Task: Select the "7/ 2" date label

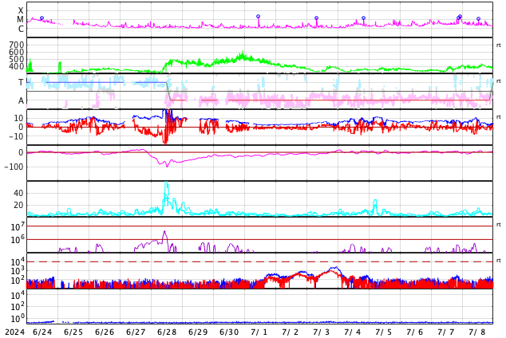Action: tap(290, 332)
